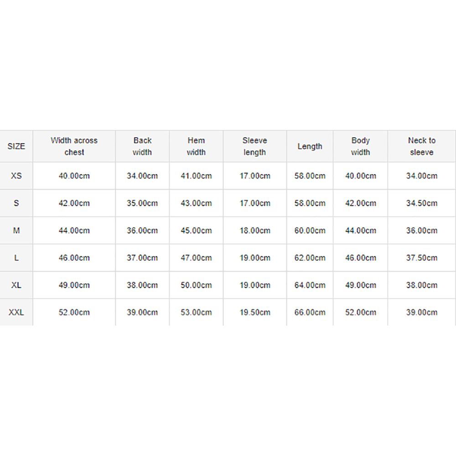456x456 pixels.
Task: Select the L size row label
Action: [x=16, y=258]
